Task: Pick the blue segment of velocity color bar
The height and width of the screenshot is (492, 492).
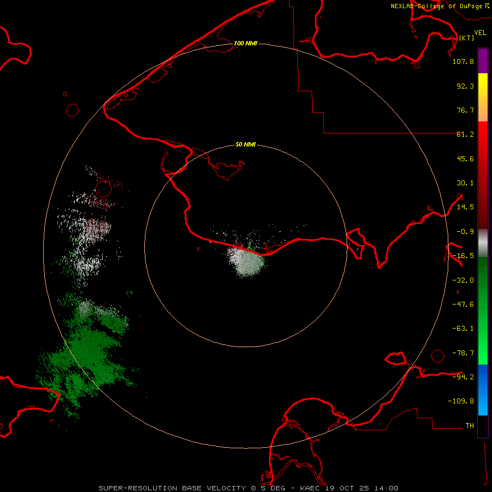Action: (483, 390)
